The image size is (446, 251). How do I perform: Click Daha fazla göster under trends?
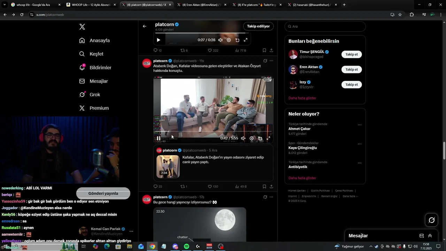coord(302,178)
